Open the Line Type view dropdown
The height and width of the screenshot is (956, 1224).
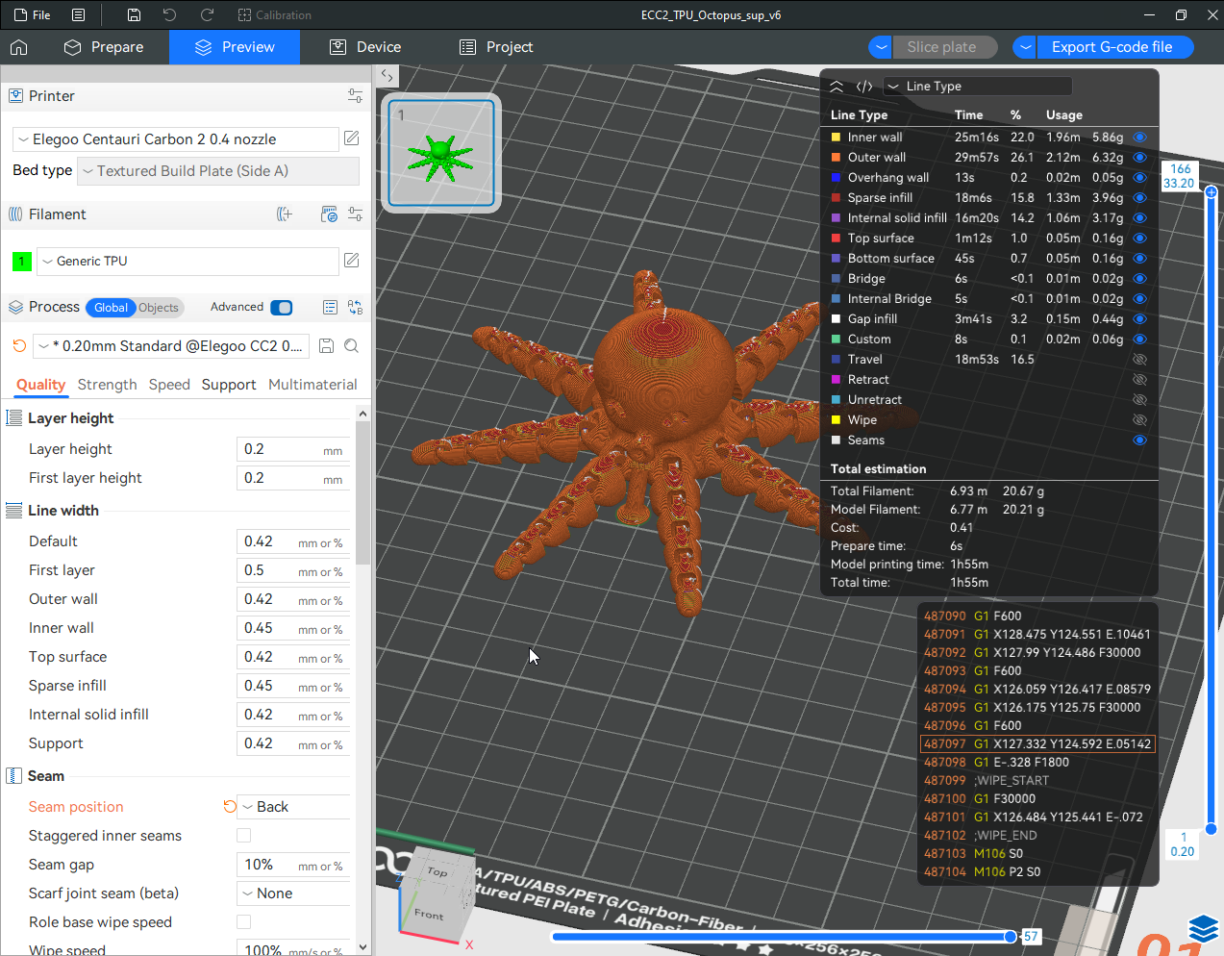click(976, 87)
